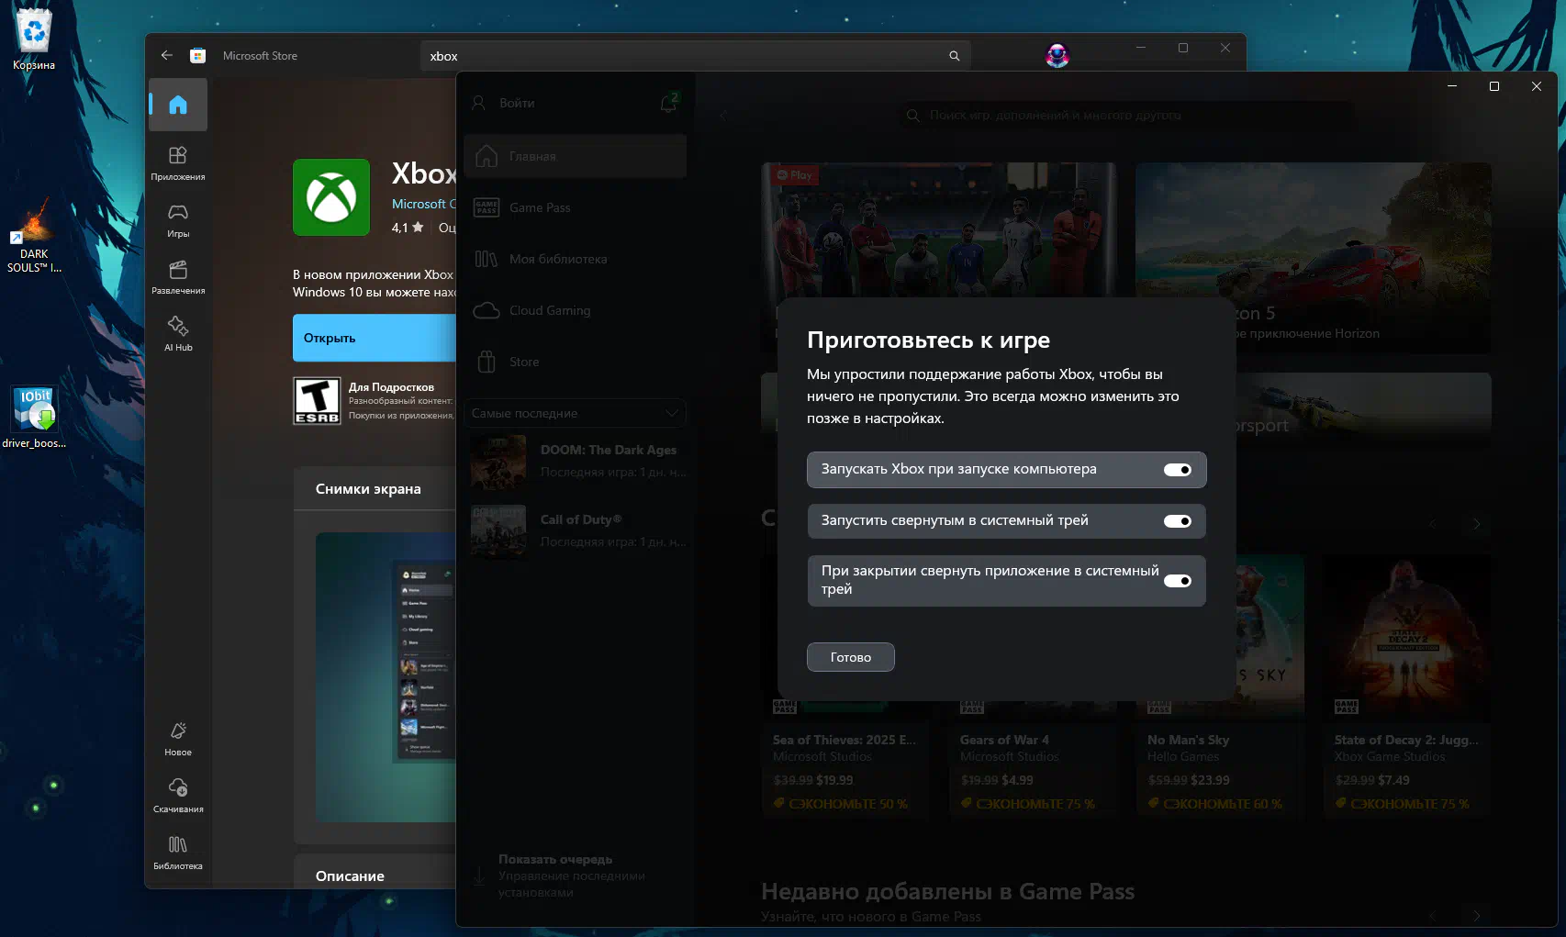1566x937 pixels.
Task: Click the football Play banner
Action: click(x=939, y=230)
